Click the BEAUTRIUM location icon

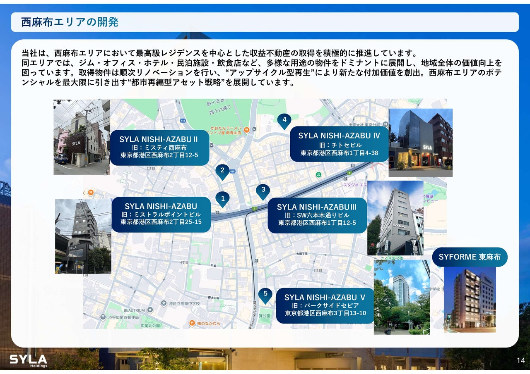click(x=150, y=310)
